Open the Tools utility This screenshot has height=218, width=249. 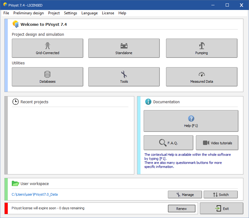tap(124, 77)
